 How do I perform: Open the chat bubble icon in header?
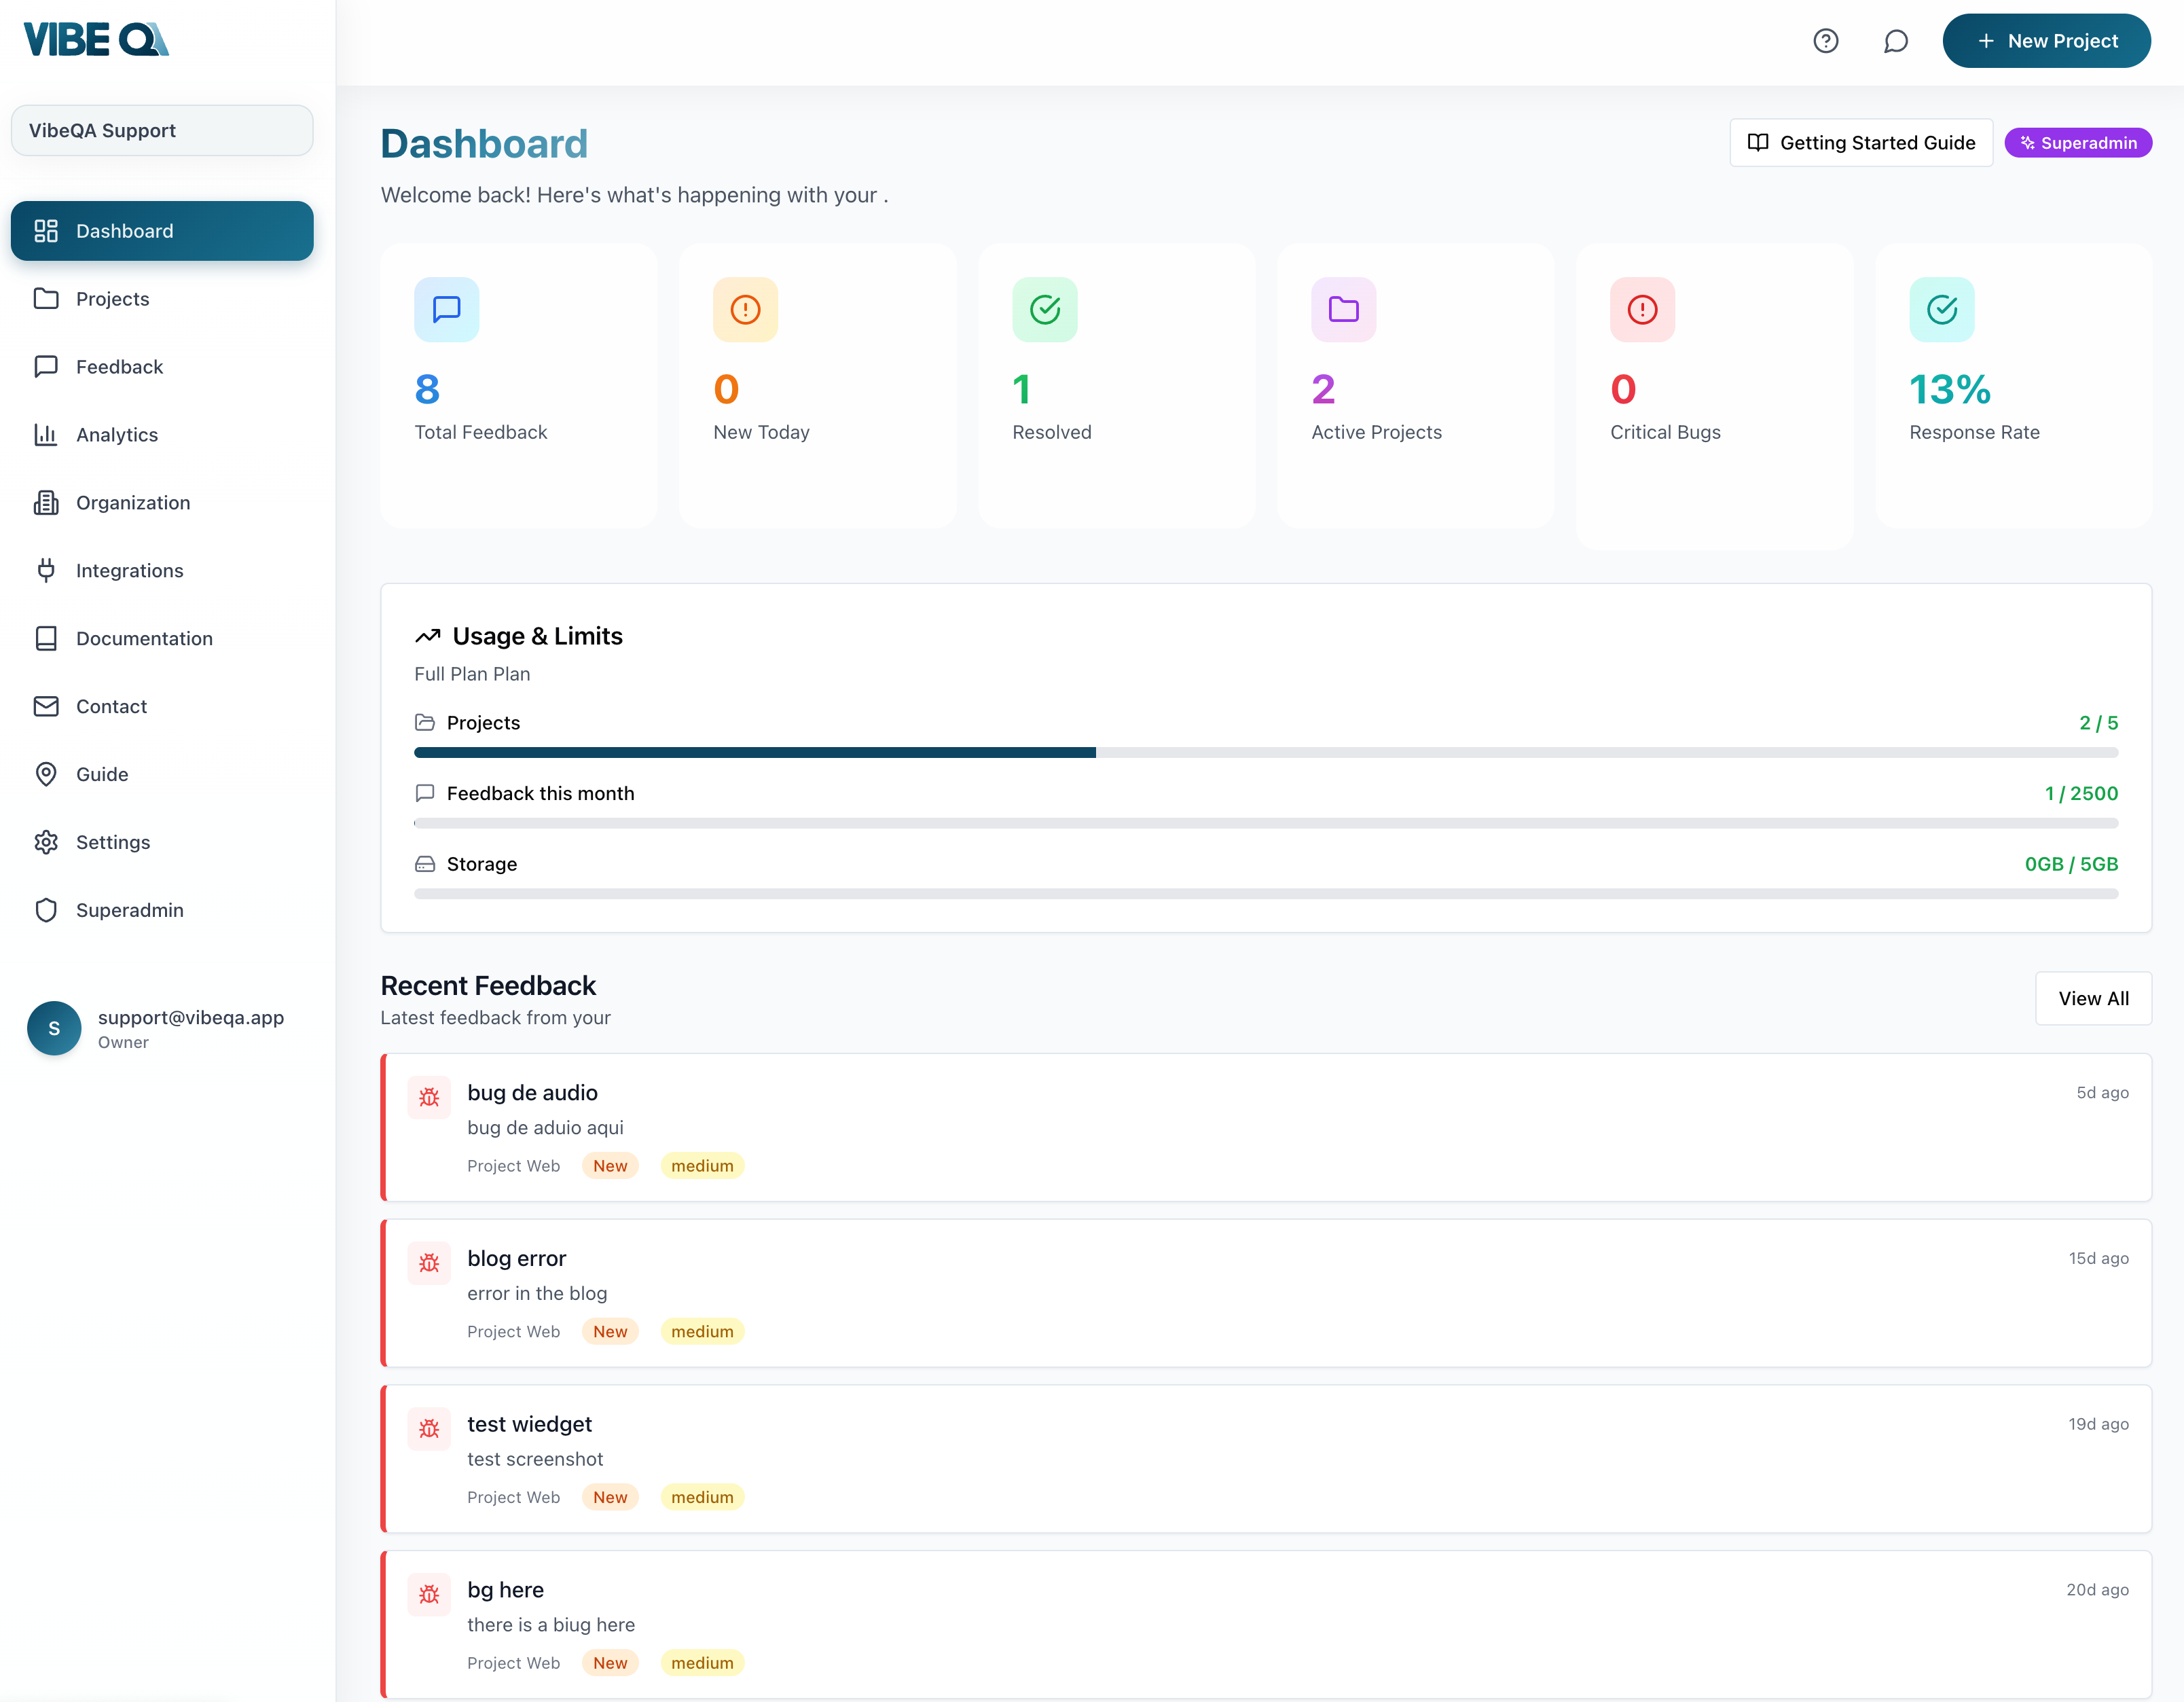(1895, 41)
